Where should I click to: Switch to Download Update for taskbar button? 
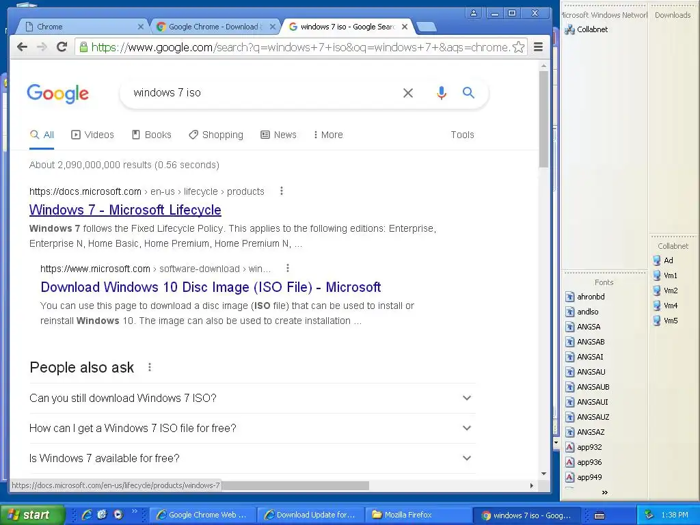[311, 515]
